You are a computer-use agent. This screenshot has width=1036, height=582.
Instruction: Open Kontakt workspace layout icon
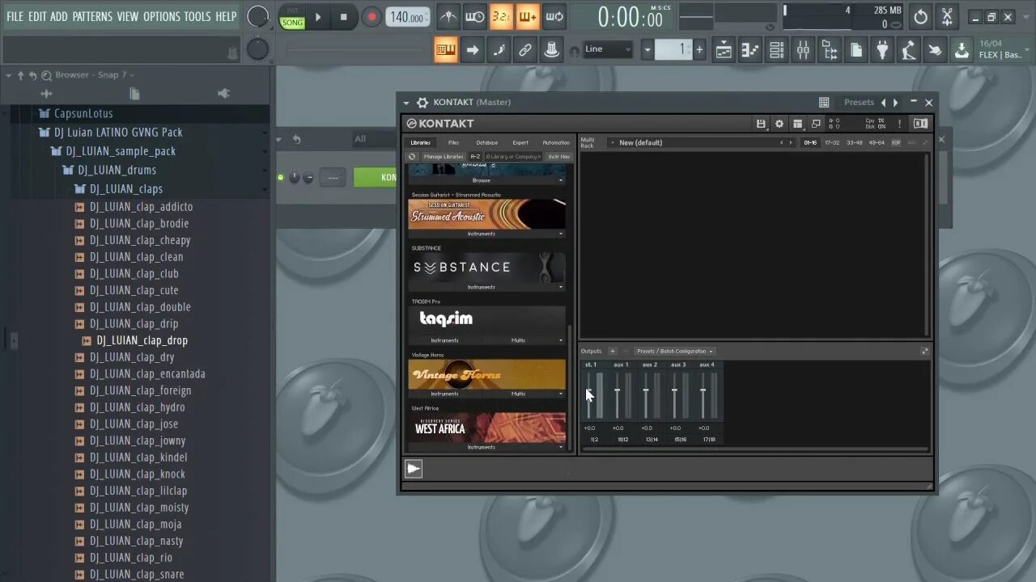pyautogui.click(x=798, y=124)
